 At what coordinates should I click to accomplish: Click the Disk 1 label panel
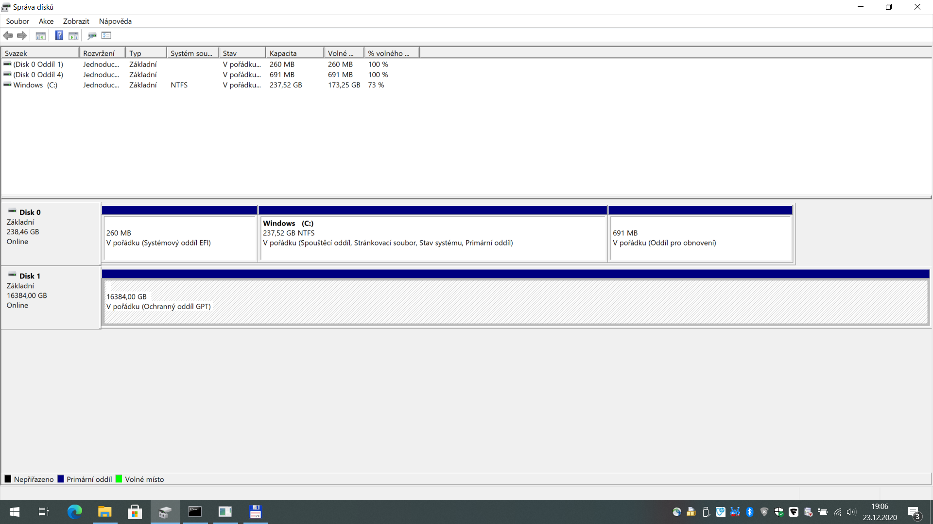(51, 296)
